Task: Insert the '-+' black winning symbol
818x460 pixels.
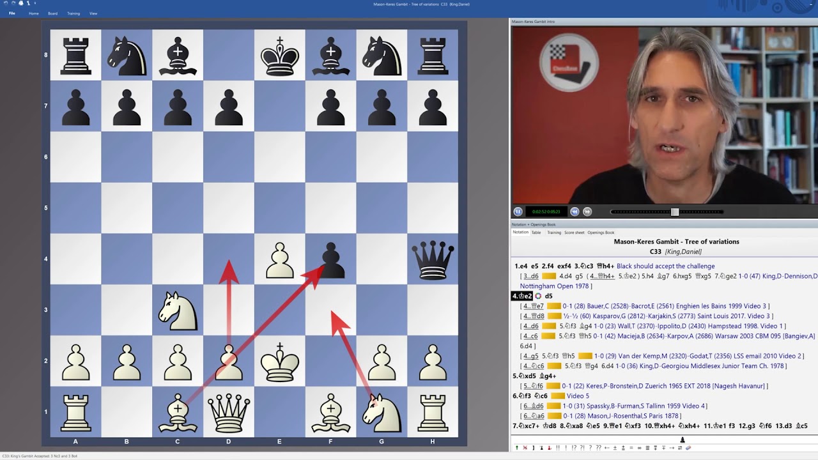Action: pos(672,448)
